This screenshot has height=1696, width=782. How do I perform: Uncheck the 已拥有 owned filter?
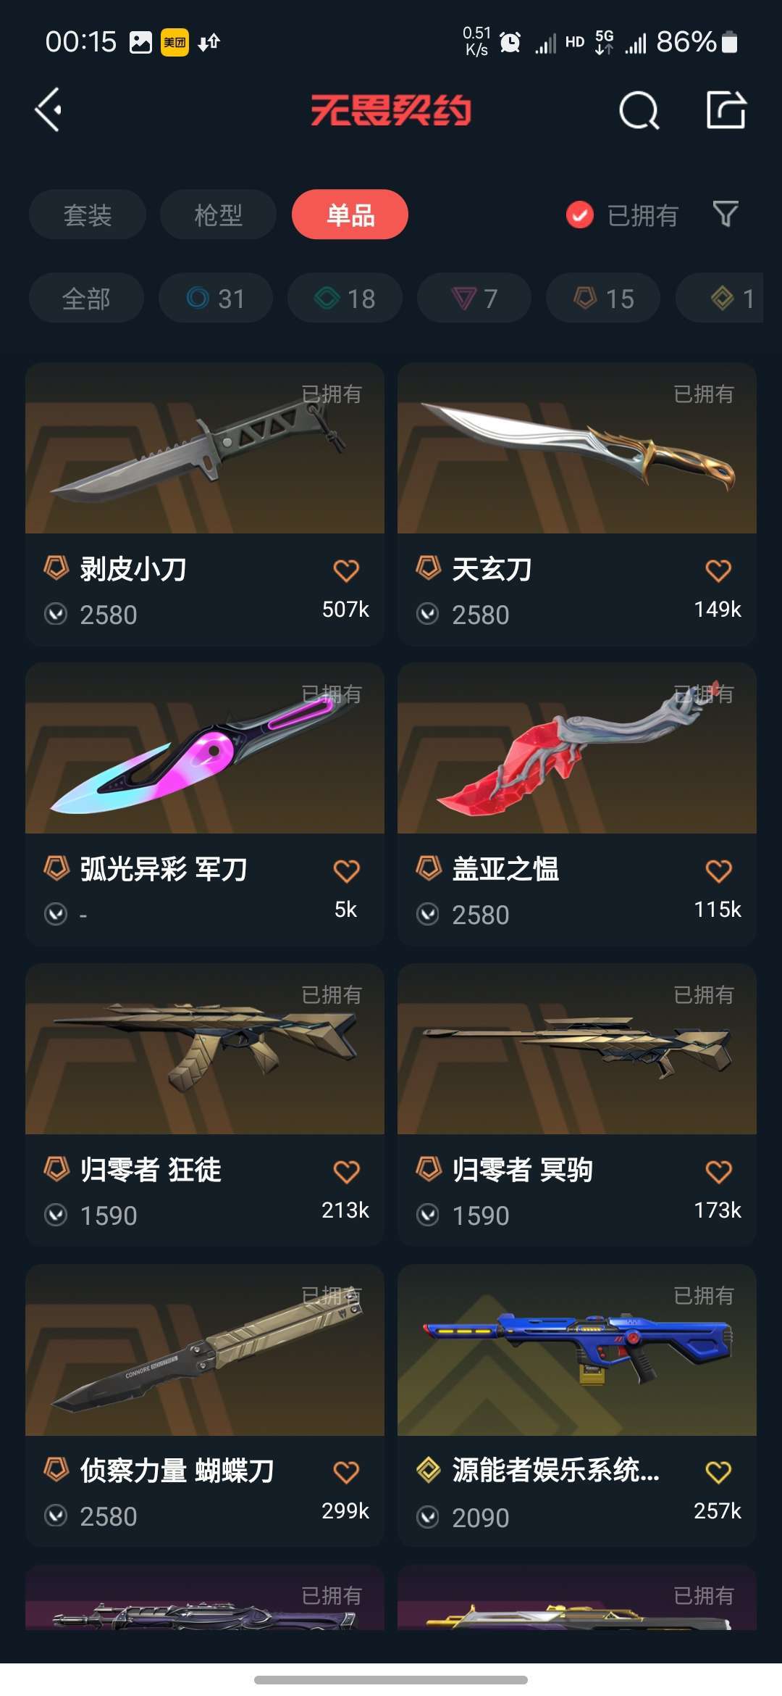pos(623,215)
